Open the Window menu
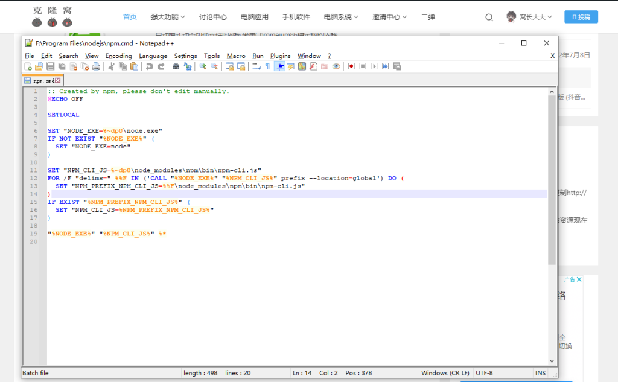618x382 pixels. click(x=309, y=56)
